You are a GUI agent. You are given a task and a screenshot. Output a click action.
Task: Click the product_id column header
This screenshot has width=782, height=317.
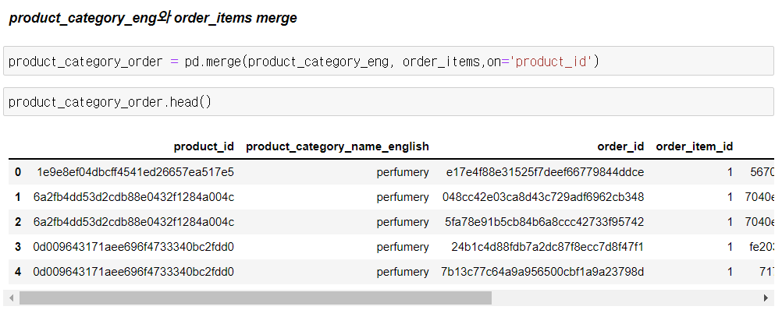coord(204,146)
